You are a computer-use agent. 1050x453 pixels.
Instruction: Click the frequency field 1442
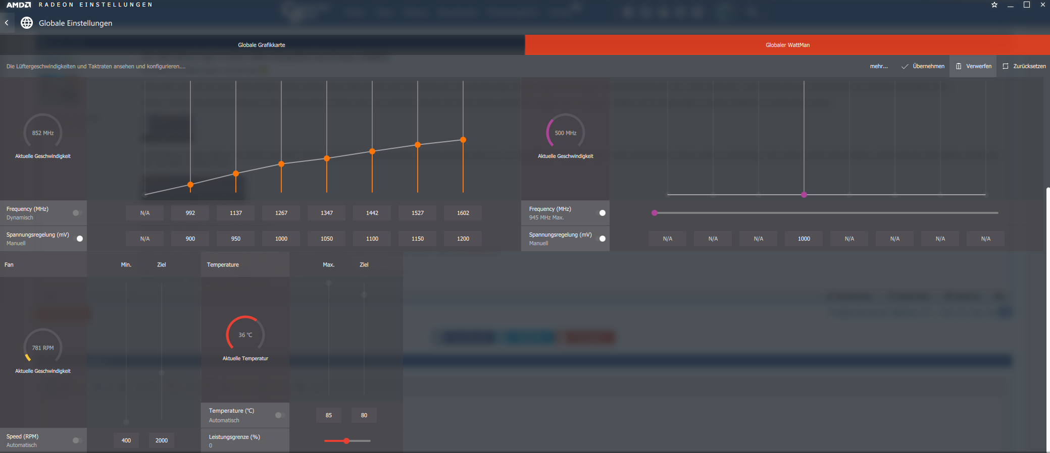pos(372,213)
